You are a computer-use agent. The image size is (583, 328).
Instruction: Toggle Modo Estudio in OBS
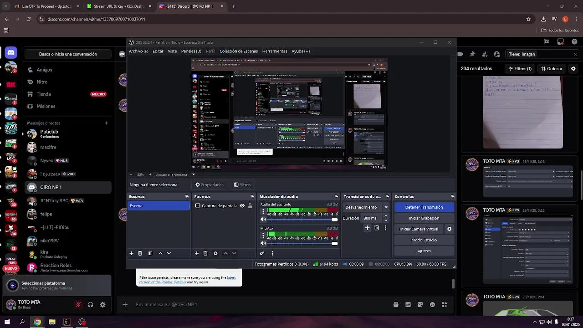424,240
